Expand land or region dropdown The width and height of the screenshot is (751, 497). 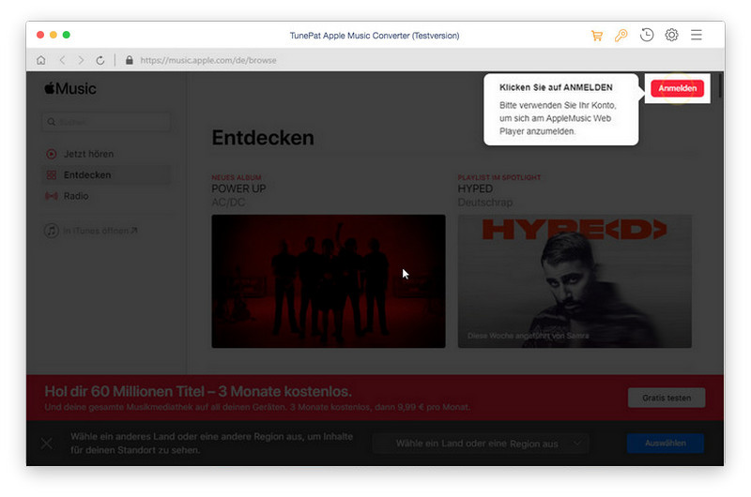pyautogui.click(x=481, y=444)
